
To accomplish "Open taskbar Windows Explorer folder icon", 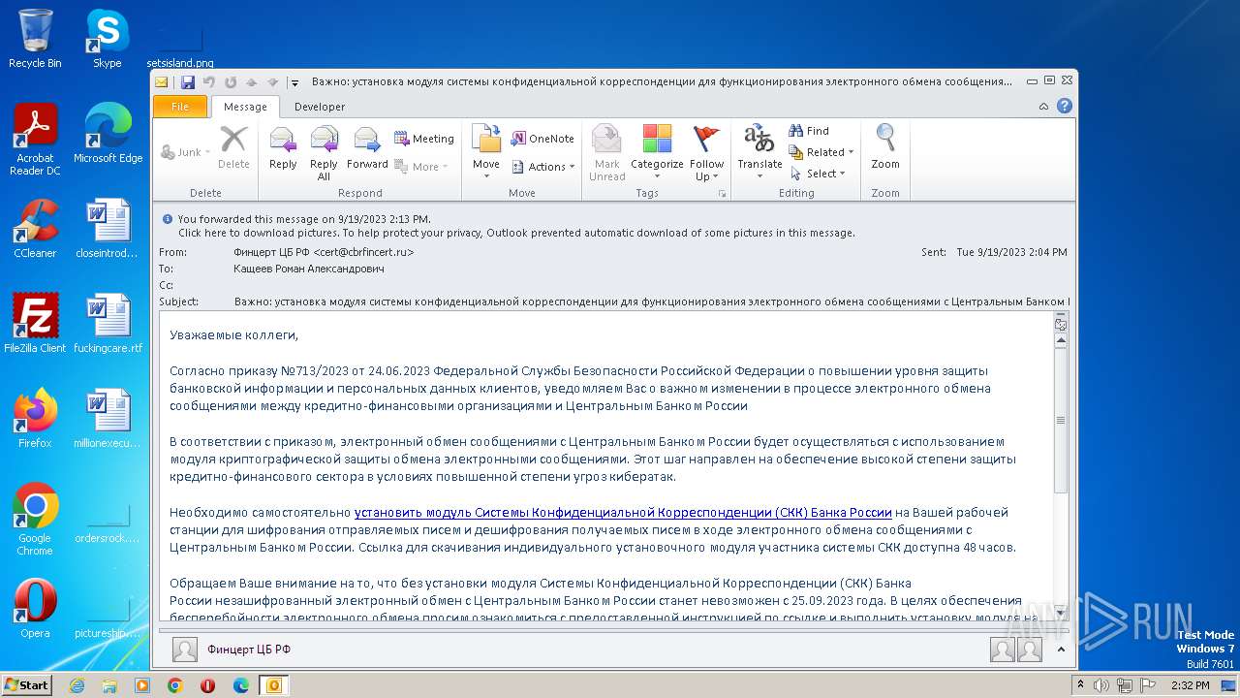I will click(109, 685).
